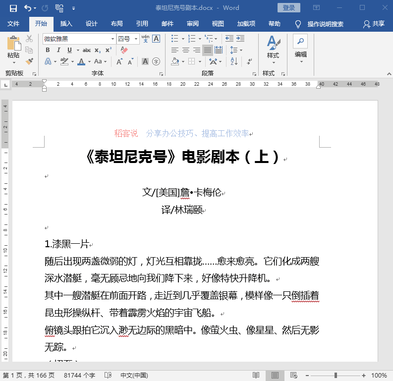
Task: Apply font color with the A swatch
Action: [81, 61]
